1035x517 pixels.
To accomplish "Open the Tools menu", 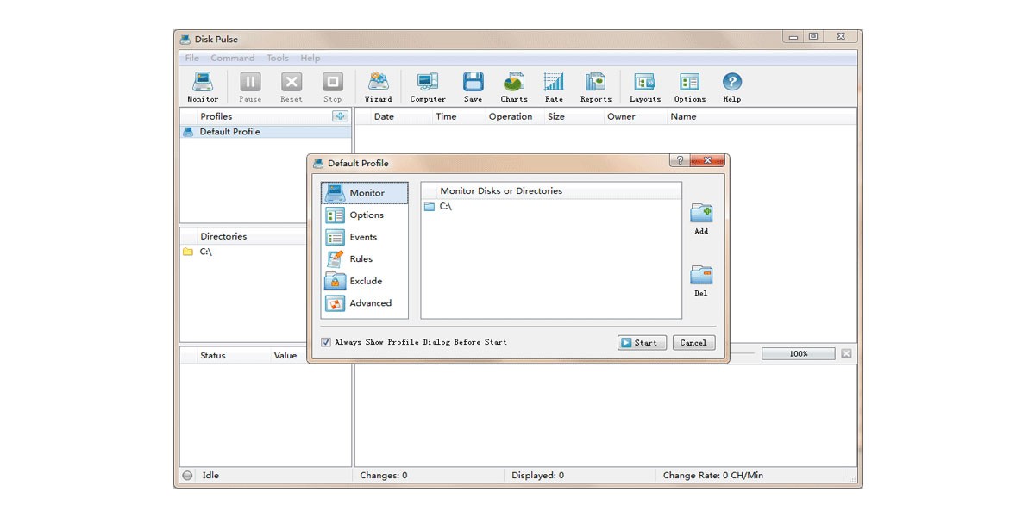I will (278, 58).
